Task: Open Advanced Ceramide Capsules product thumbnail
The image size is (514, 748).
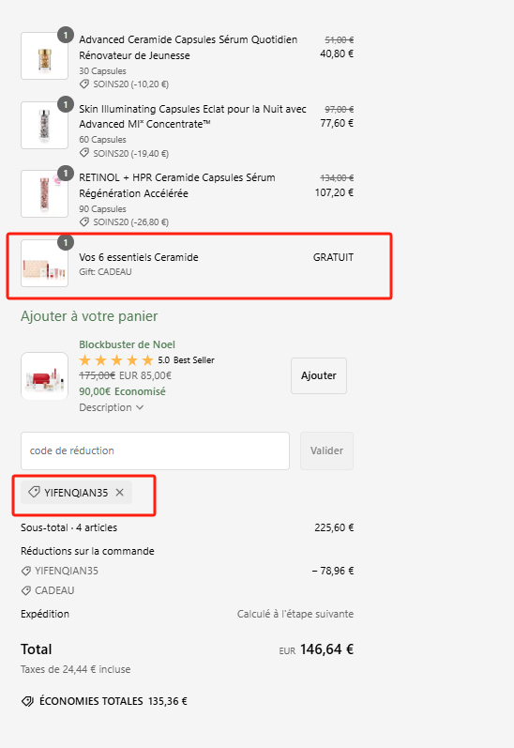Action: pos(44,55)
